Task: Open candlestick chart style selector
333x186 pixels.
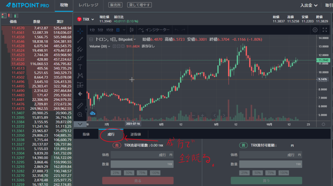Action: pyautogui.click(x=132, y=30)
